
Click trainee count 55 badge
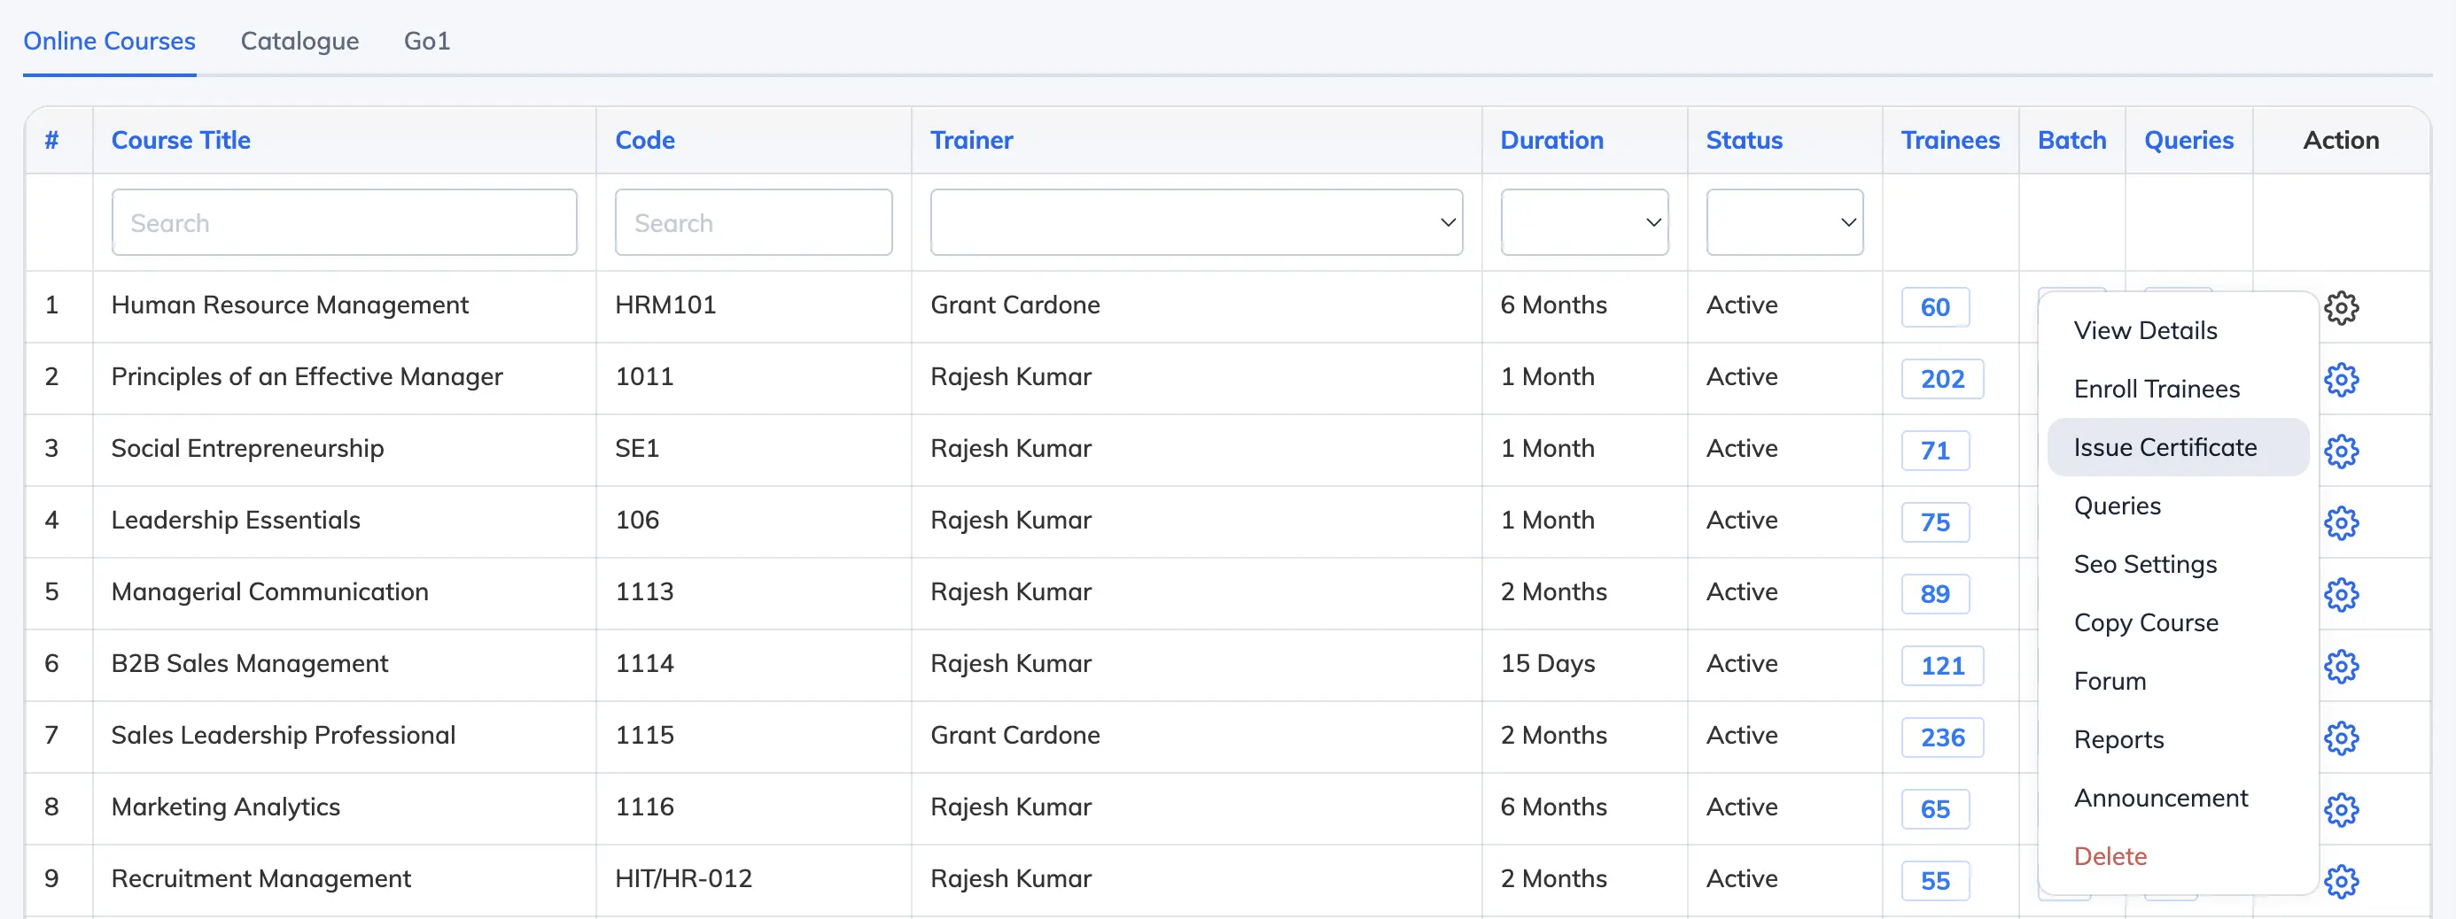[1934, 881]
